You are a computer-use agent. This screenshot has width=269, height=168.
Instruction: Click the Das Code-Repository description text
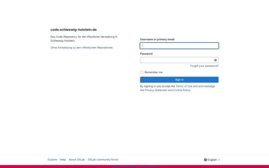pyautogui.click(x=84, y=39)
